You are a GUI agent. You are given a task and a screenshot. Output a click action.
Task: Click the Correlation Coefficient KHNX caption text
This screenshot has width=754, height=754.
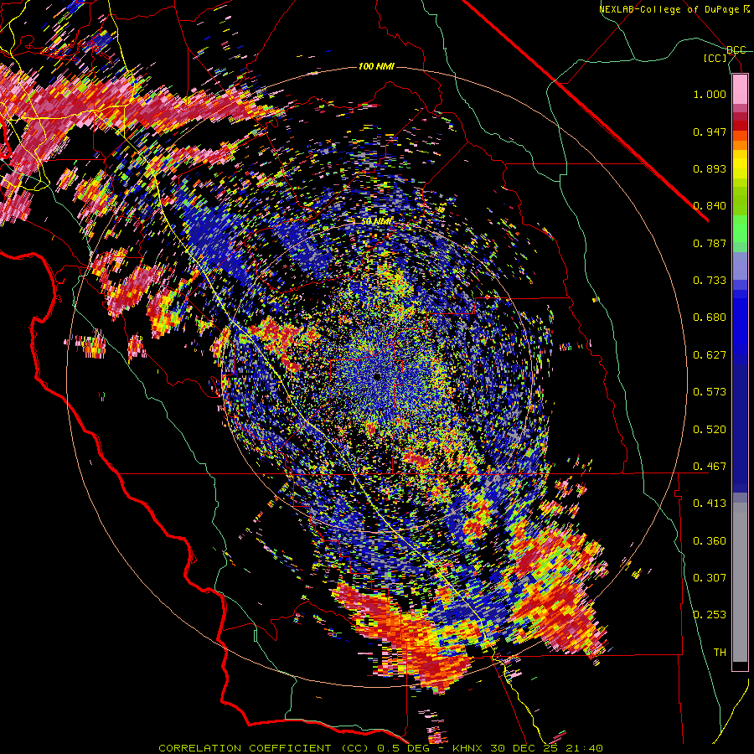click(x=380, y=748)
